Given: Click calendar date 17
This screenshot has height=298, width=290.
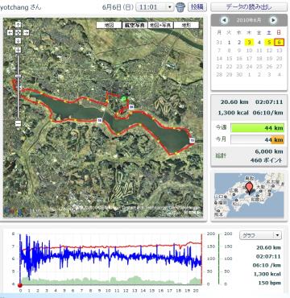Looking at the screenshot, I should click(249, 58).
